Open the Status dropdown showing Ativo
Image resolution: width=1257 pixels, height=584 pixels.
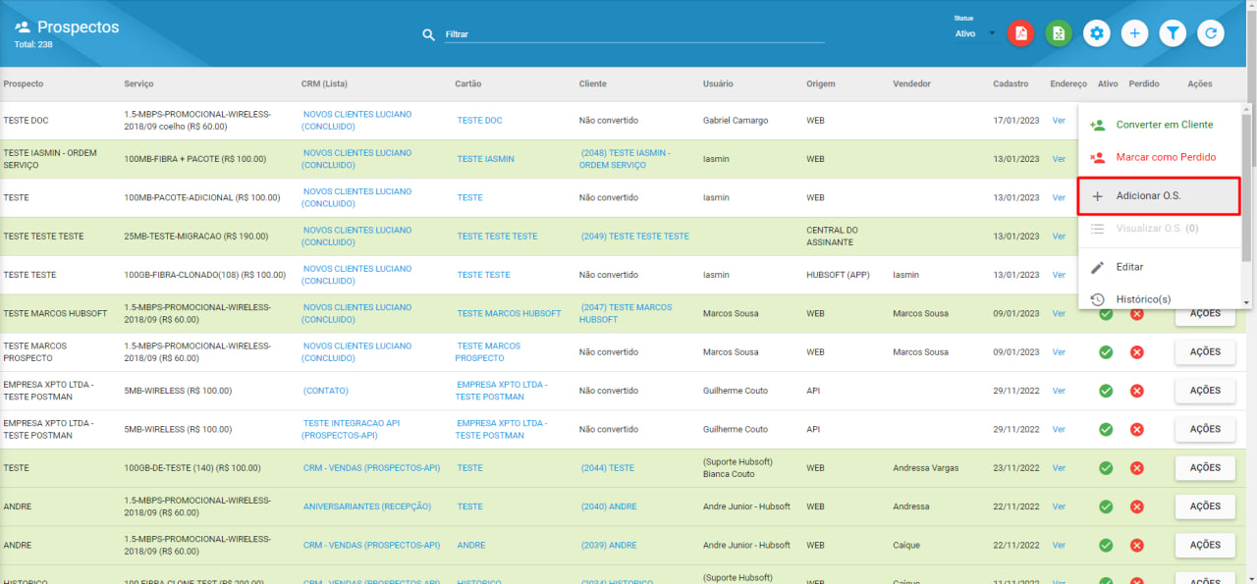tap(975, 33)
